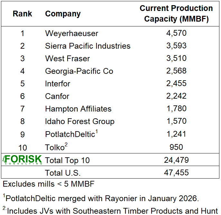Click the Tolko company name
The width and height of the screenshot is (221, 215).
(55, 147)
